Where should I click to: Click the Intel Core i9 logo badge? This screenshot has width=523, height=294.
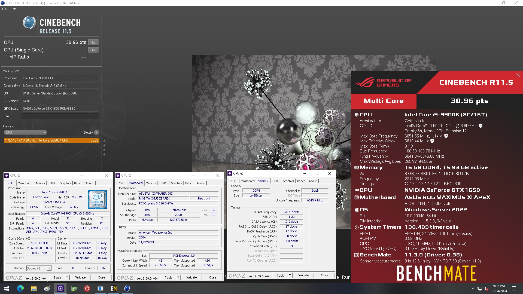pyautogui.click(x=97, y=200)
